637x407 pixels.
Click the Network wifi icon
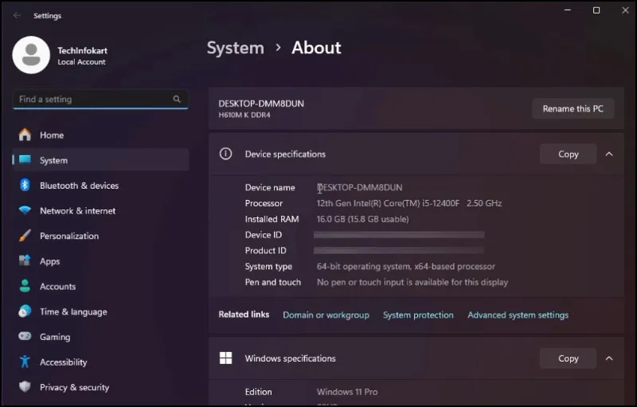[25, 210]
